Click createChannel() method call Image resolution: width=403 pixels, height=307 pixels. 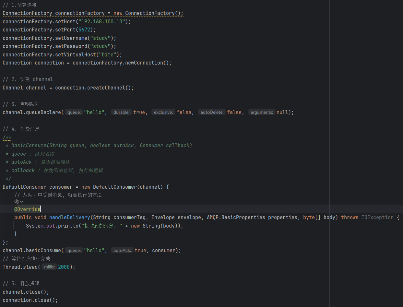[109, 88]
